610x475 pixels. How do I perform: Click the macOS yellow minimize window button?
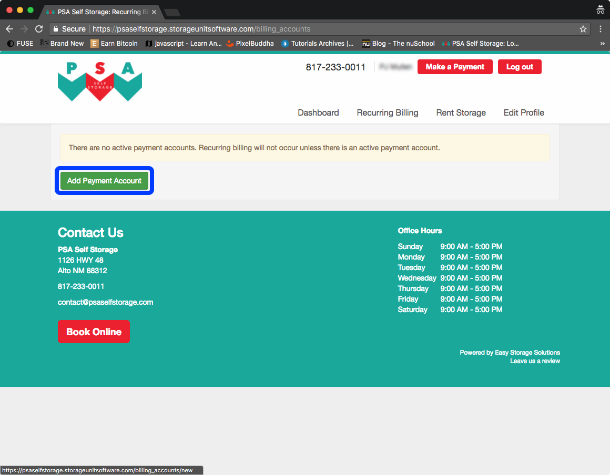click(20, 10)
